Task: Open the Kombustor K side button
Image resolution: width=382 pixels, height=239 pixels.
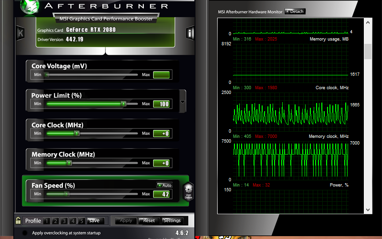Action: pyautogui.click(x=21, y=33)
